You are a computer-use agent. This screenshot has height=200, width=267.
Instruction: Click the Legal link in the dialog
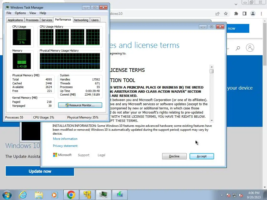pos(101,155)
